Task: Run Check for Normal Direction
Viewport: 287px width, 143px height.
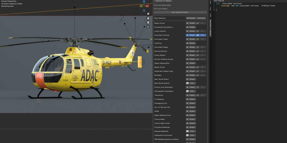Action: coord(191,51)
